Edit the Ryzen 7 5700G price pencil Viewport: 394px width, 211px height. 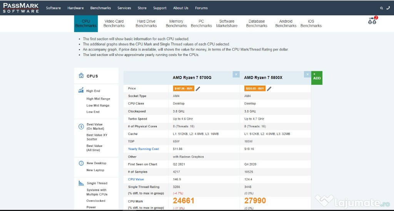pyautogui.click(x=198, y=89)
